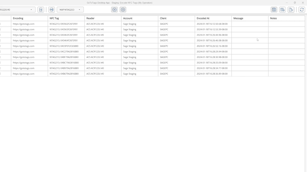
Task: Open the ACR122U #0 reader dropdown
Action: 17,10
